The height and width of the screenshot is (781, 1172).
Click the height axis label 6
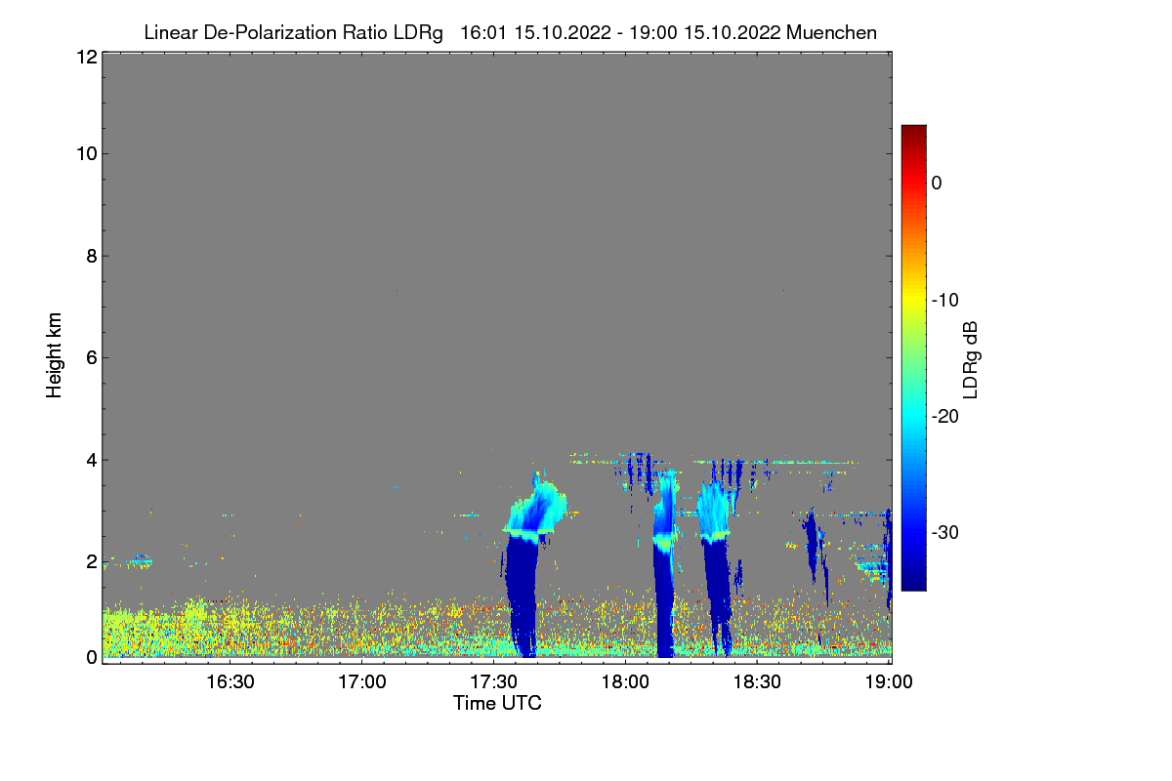[91, 357]
